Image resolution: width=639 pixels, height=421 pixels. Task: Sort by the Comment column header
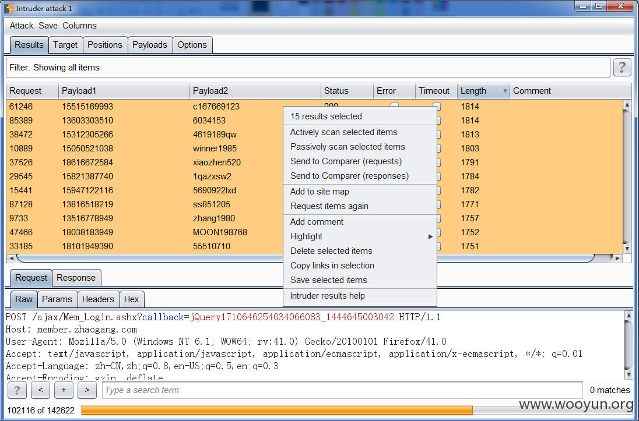coord(571,91)
